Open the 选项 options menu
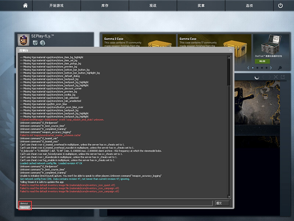This screenshot has height=221, width=294. pos(249,6)
